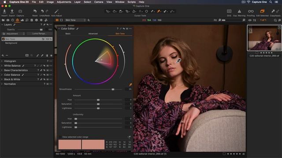Toggle the viewer eye visibility icon

[250, 20]
